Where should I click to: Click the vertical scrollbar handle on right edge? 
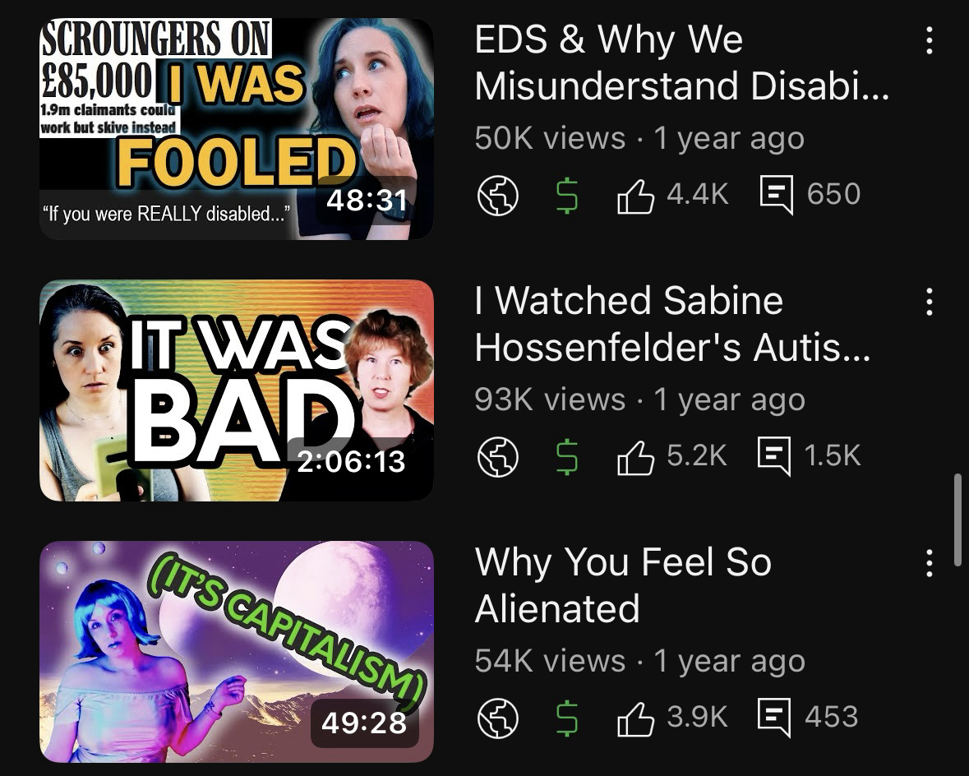(x=957, y=520)
